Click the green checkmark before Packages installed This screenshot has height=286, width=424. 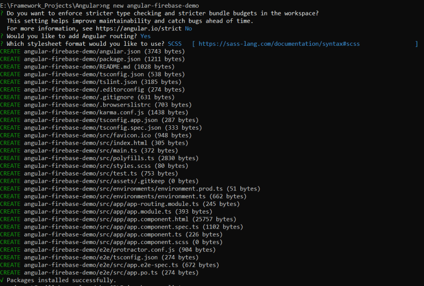[2, 280]
